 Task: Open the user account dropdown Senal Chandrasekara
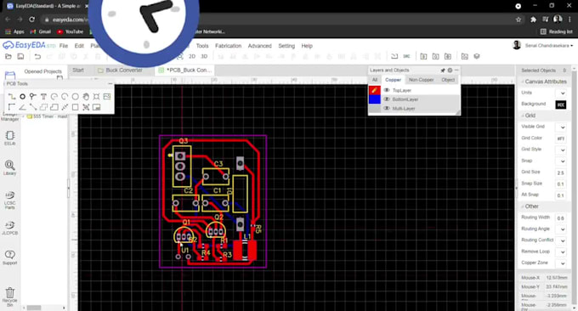549,46
